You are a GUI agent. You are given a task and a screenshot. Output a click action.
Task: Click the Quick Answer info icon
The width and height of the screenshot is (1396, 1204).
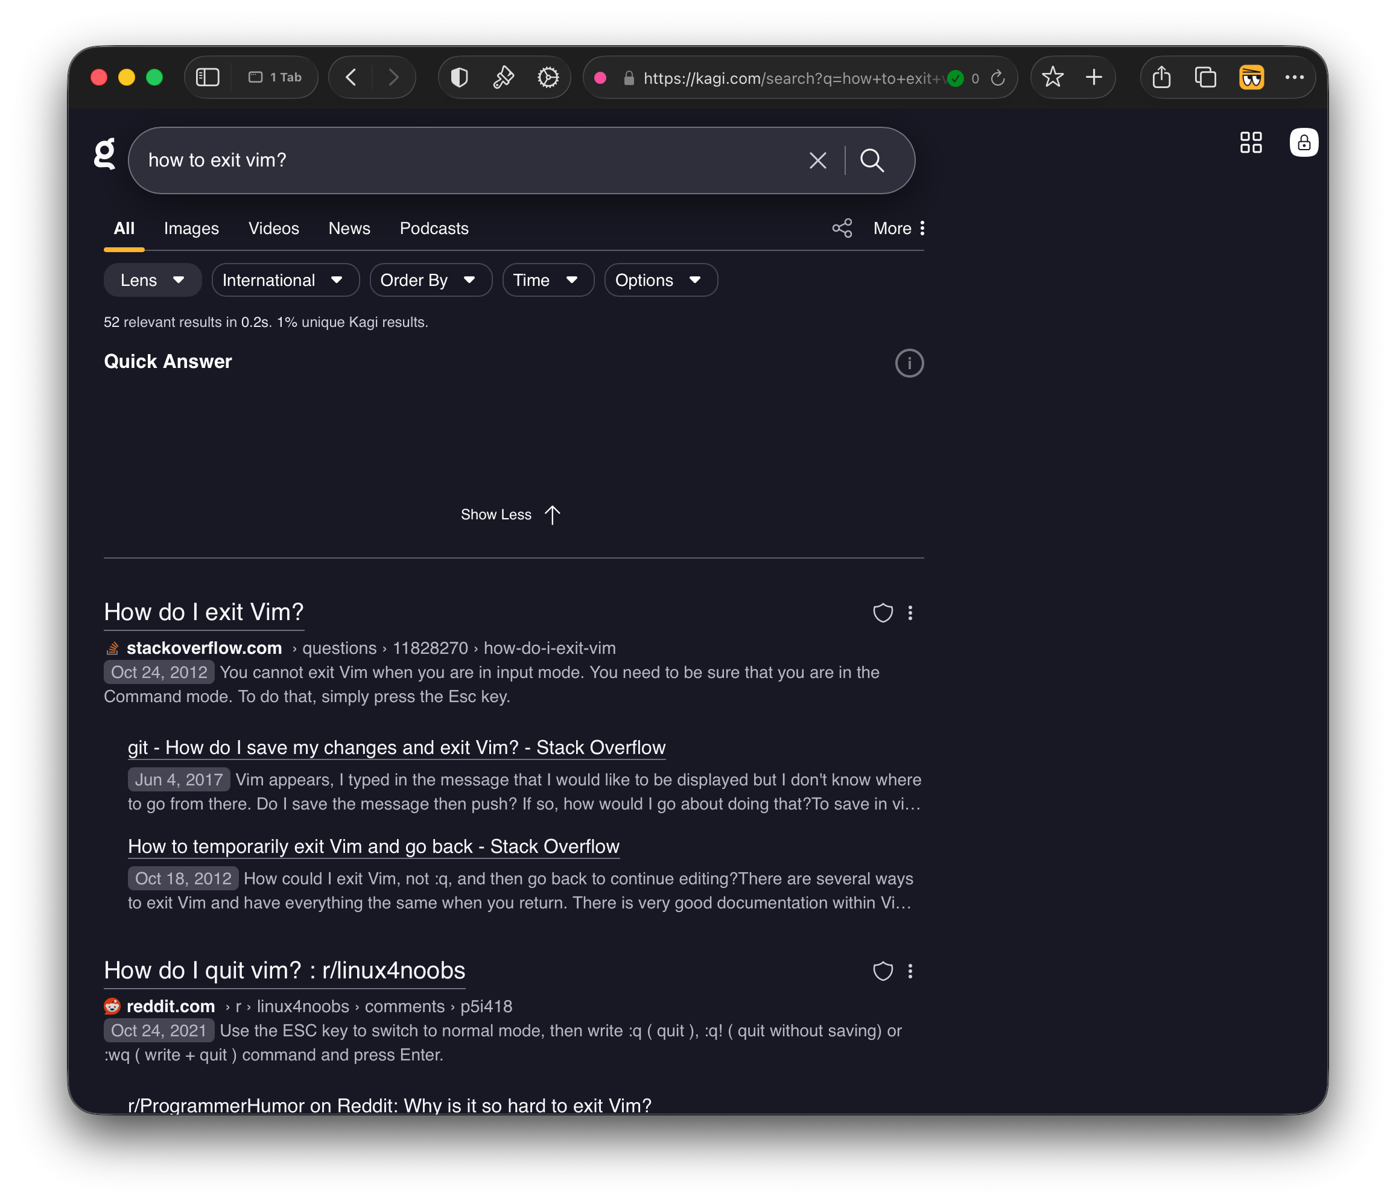click(908, 363)
